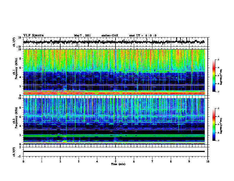Click the "10" tick on the time axis
The image size is (234, 181).
208,161
